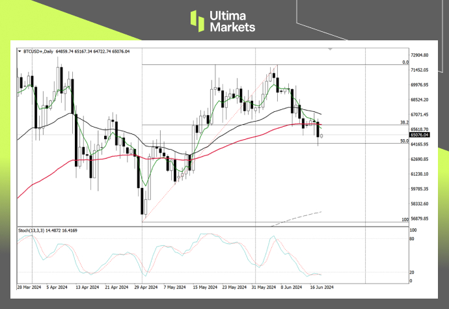Select the 38.2 Fibonacci level label
This screenshot has width=449, height=309.
click(403, 122)
